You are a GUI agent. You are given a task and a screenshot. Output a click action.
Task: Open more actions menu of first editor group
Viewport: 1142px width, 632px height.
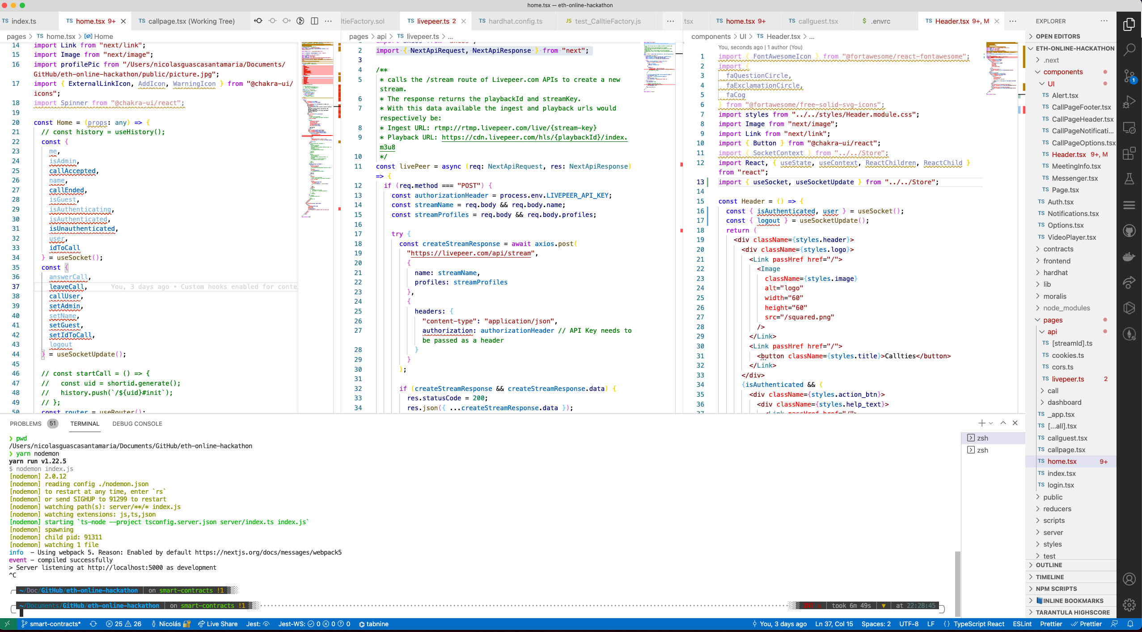[x=328, y=21]
